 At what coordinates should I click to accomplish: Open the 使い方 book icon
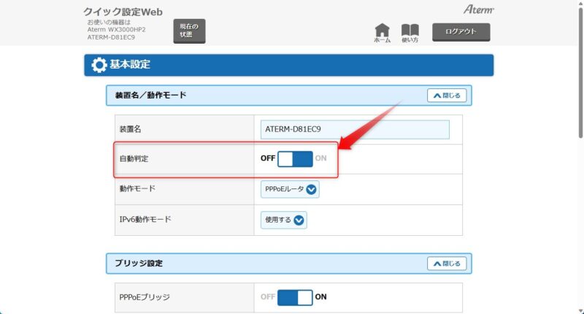pyautogui.click(x=410, y=33)
